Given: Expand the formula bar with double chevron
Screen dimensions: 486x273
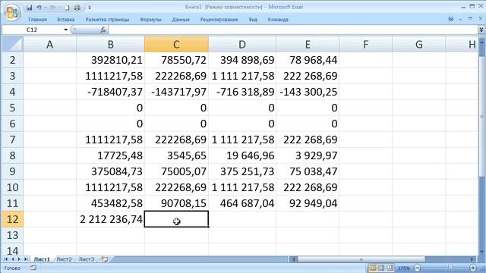Looking at the screenshot, I should pos(481,30).
